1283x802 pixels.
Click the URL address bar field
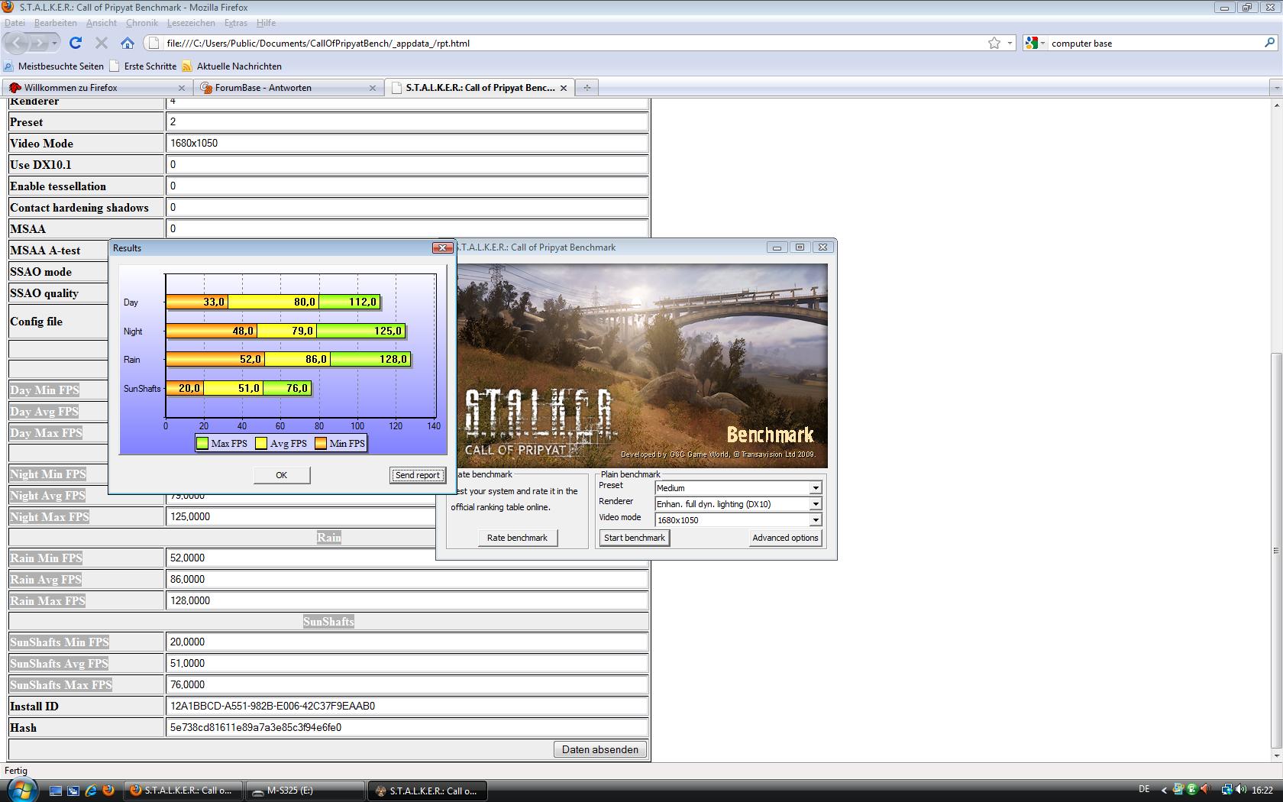tap(574, 43)
